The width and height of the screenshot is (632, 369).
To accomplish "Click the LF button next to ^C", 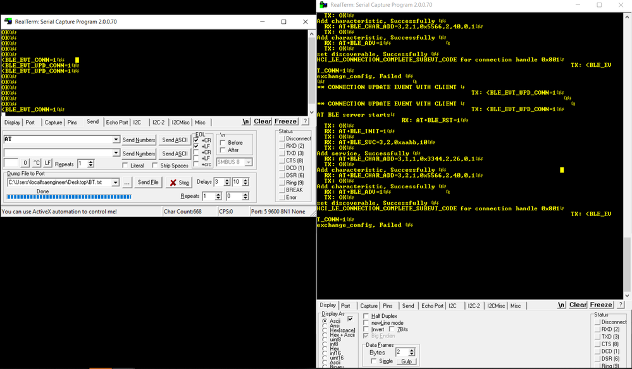I will tap(47, 163).
